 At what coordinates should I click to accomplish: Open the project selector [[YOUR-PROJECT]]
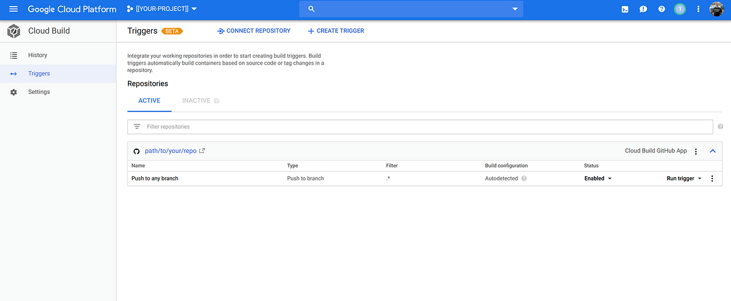[161, 9]
